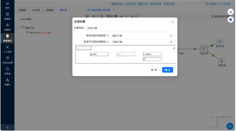The image size is (236, 131).
Task: Click the <field> comparison box
Action: [152, 54]
